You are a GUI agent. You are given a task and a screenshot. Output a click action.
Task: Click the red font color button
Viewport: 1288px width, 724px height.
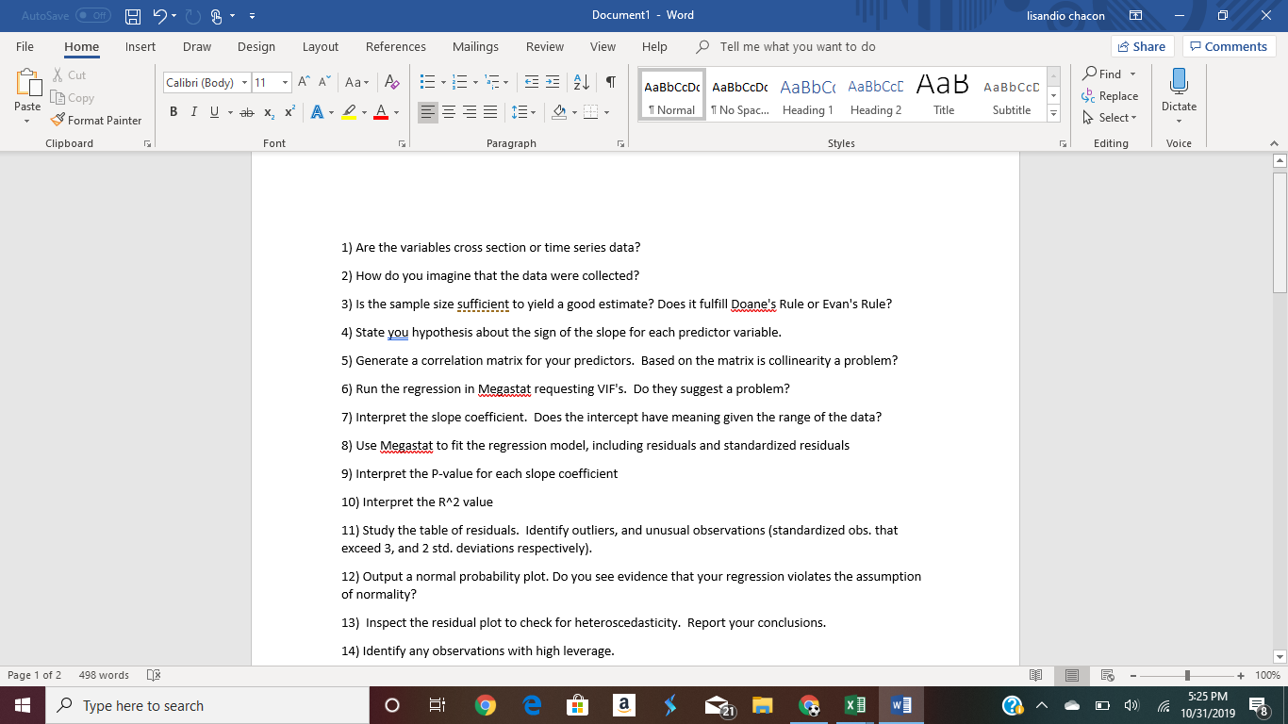(379, 113)
